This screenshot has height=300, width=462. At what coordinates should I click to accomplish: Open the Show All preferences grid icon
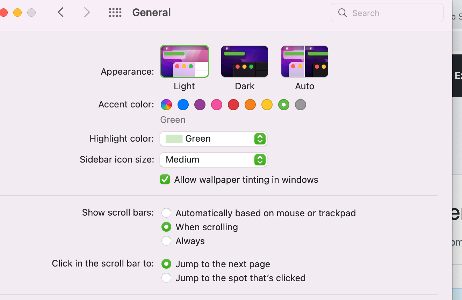tap(115, 12)
